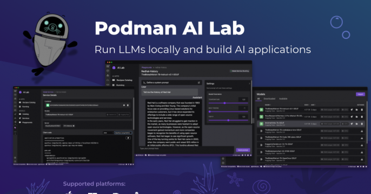Open Recipes Catalog in Service Details window sidebar
This screenshot has width=371, height=194.
point(27,102)
